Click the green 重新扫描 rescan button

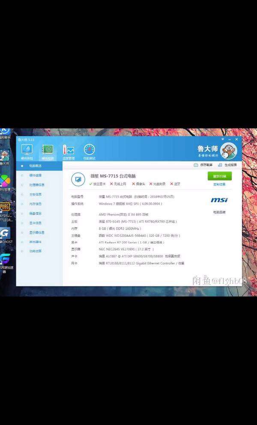click(x=220, y=176)
